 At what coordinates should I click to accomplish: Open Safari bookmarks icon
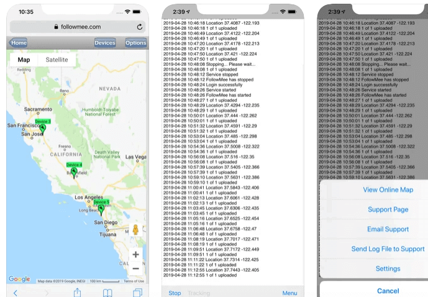point(107,293)
